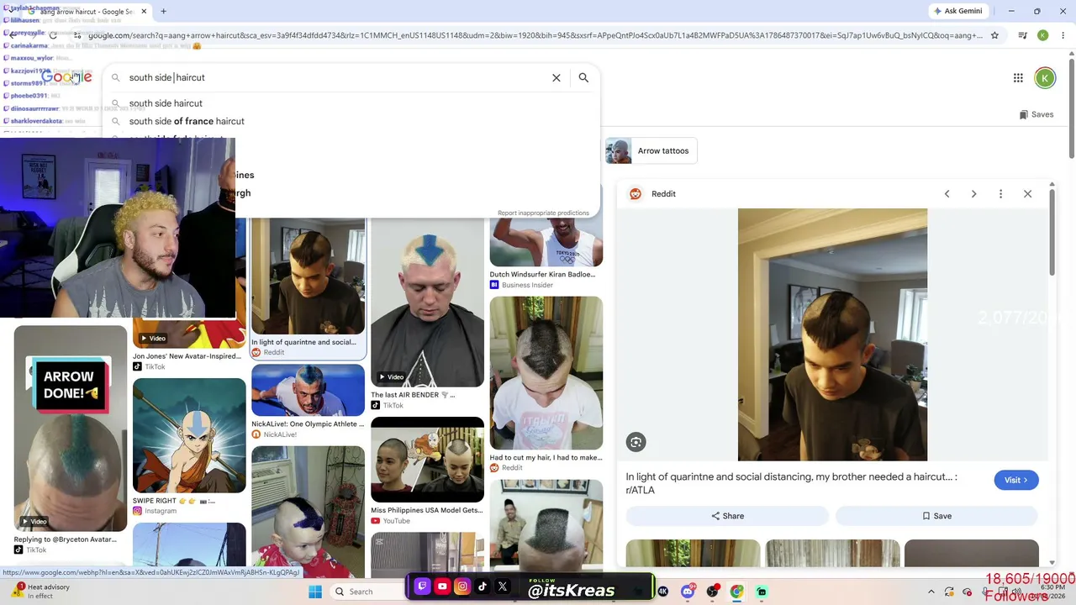
Task: Open the ARROW DONE video thumbnail
Action: pyautogui.click(x=71, y=429)
